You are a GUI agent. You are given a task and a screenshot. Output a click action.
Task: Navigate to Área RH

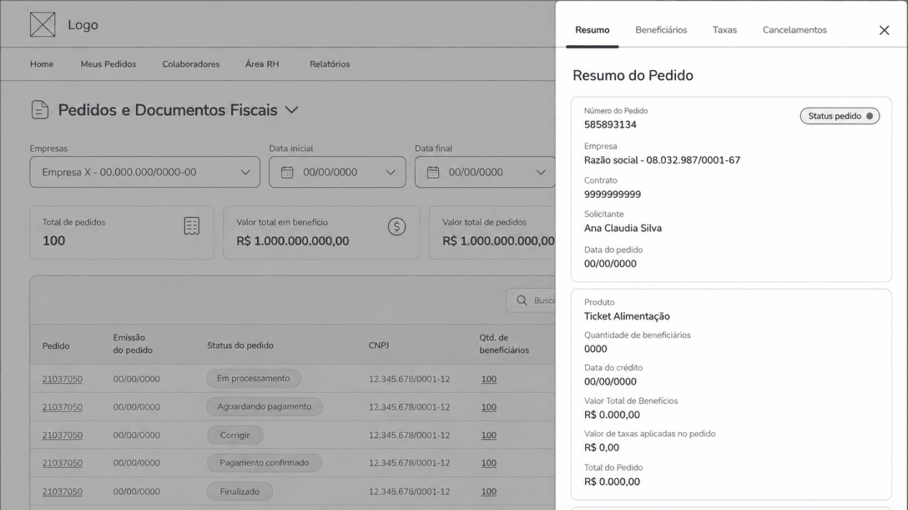[x=262, y=64]
